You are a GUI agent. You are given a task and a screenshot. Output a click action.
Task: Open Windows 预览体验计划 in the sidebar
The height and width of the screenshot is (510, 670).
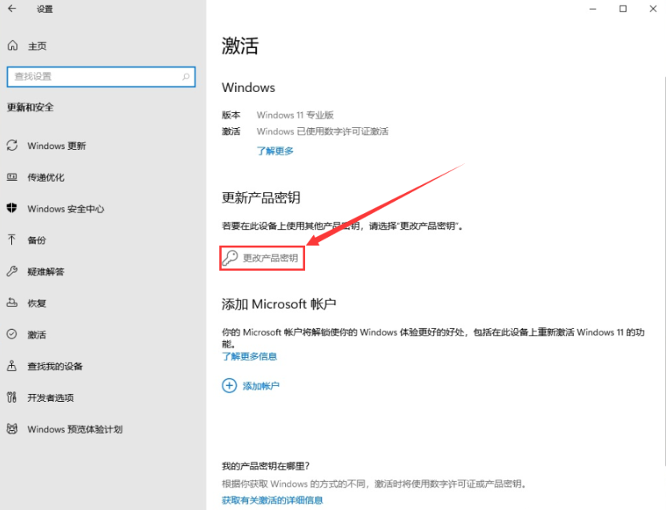click(74, 429)
